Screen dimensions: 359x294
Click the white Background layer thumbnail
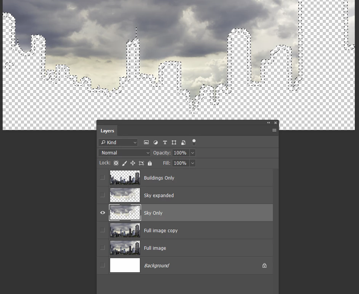click(x=125, y=265)
